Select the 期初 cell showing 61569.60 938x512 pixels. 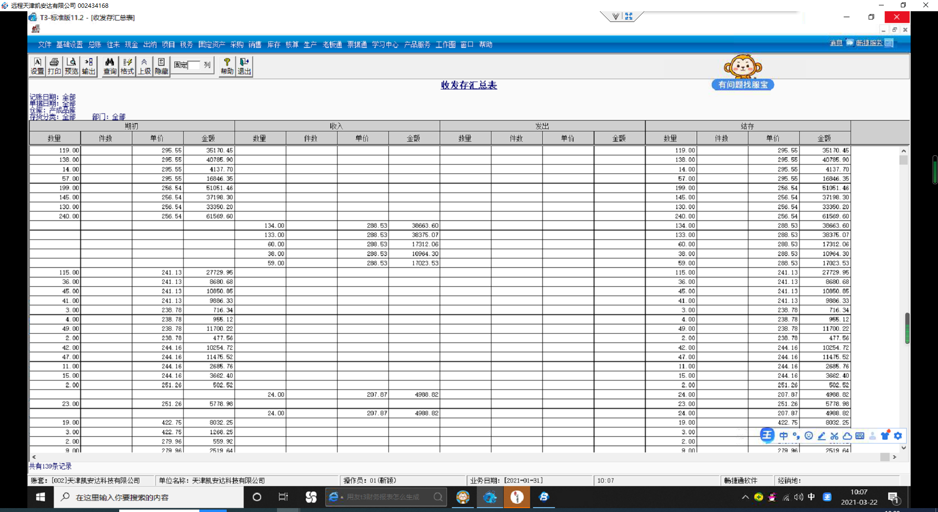(x=209, y=216)
